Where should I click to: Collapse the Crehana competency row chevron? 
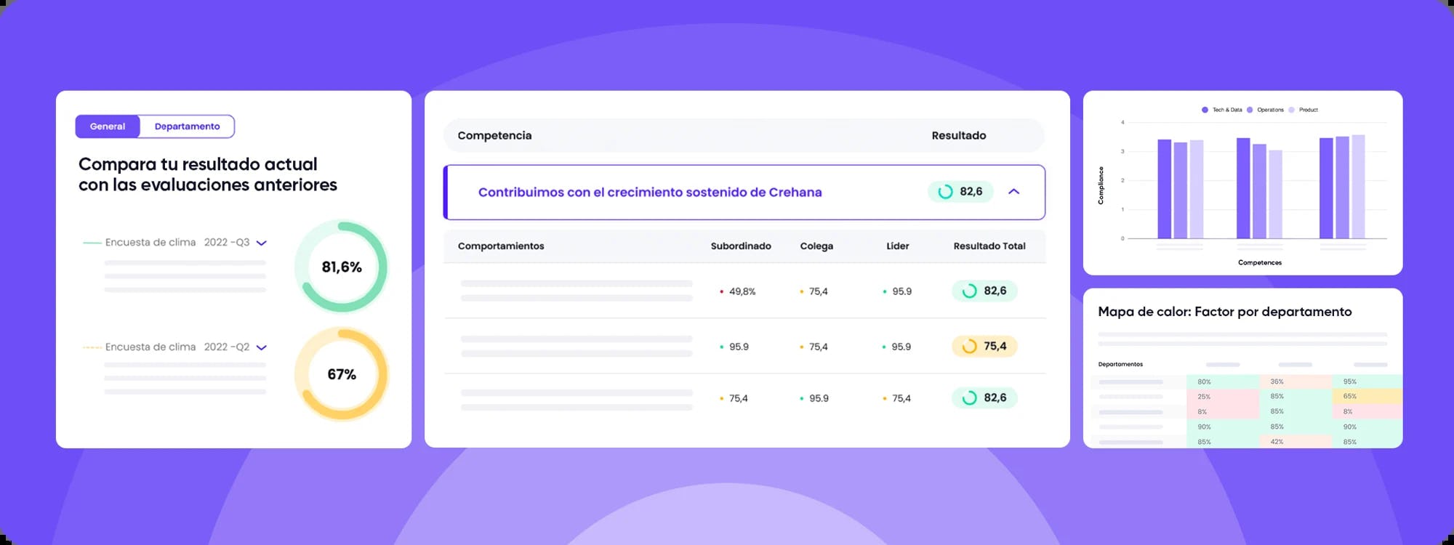(1013, 192)
